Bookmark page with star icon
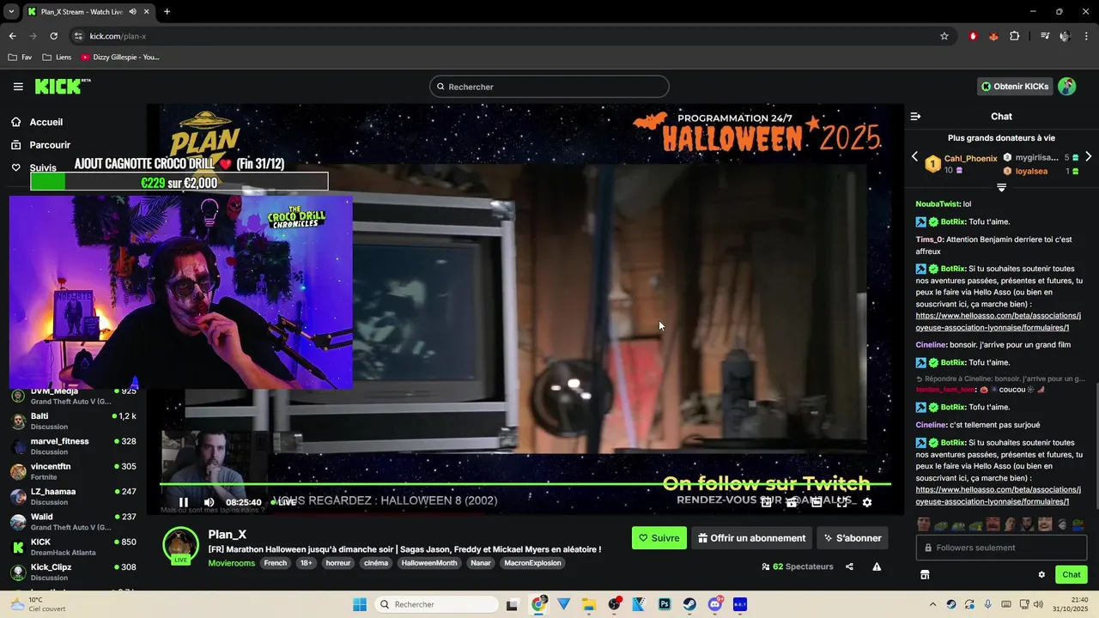 pyautogui.click(x=944, y=36)
